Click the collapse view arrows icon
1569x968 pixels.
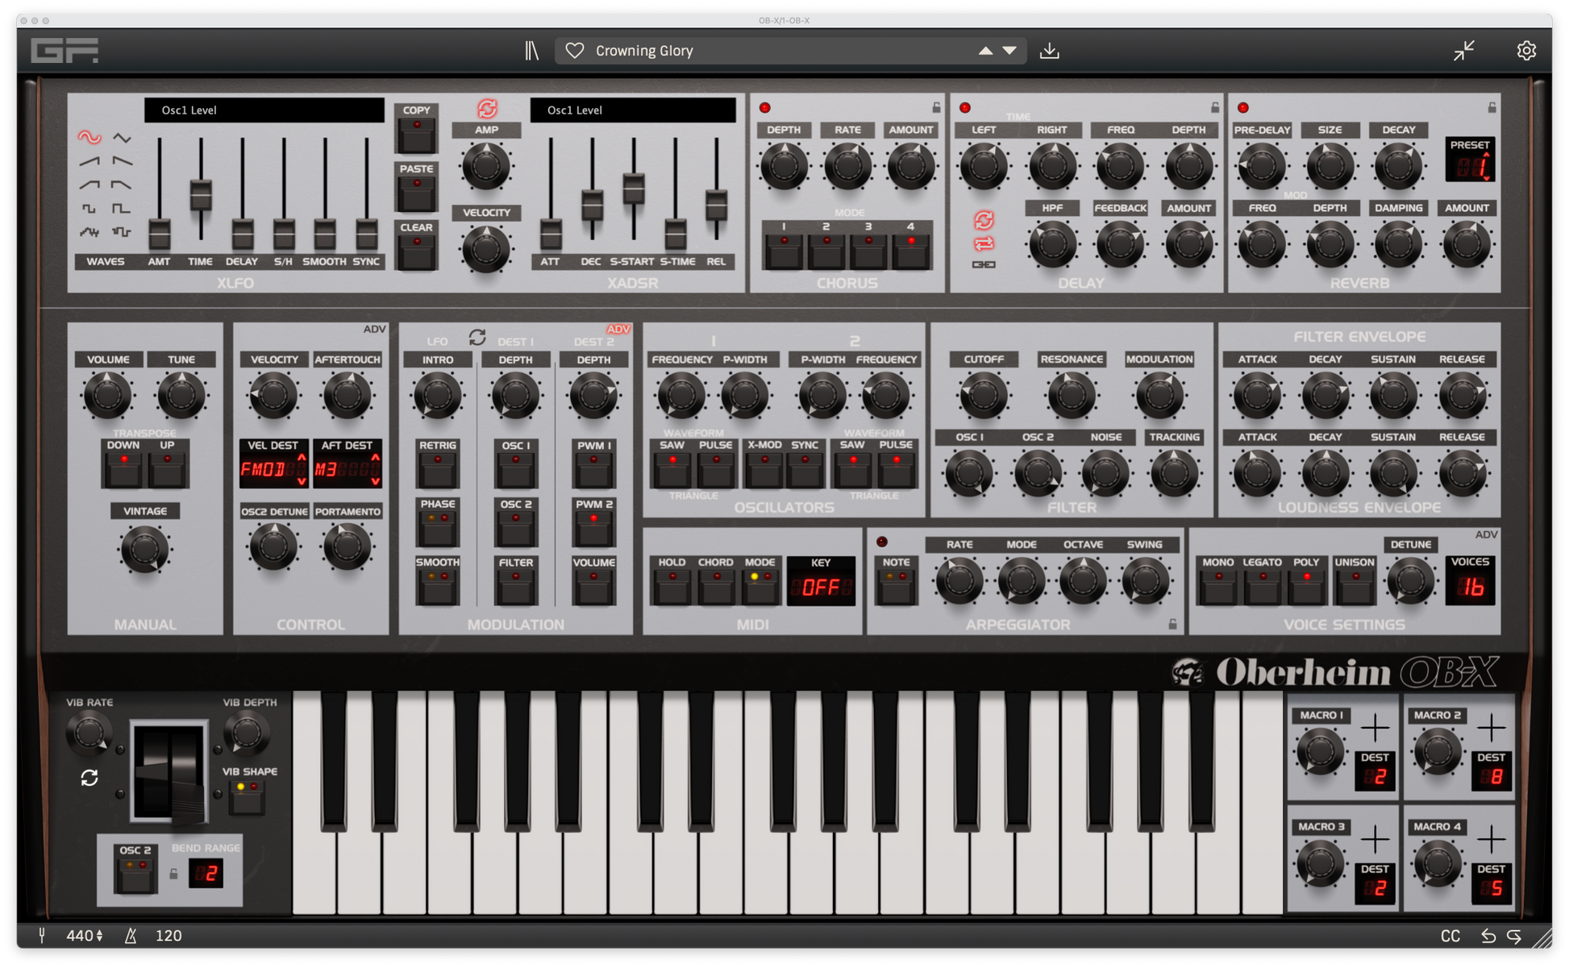pyautogui.click(x=1463, y=51)
